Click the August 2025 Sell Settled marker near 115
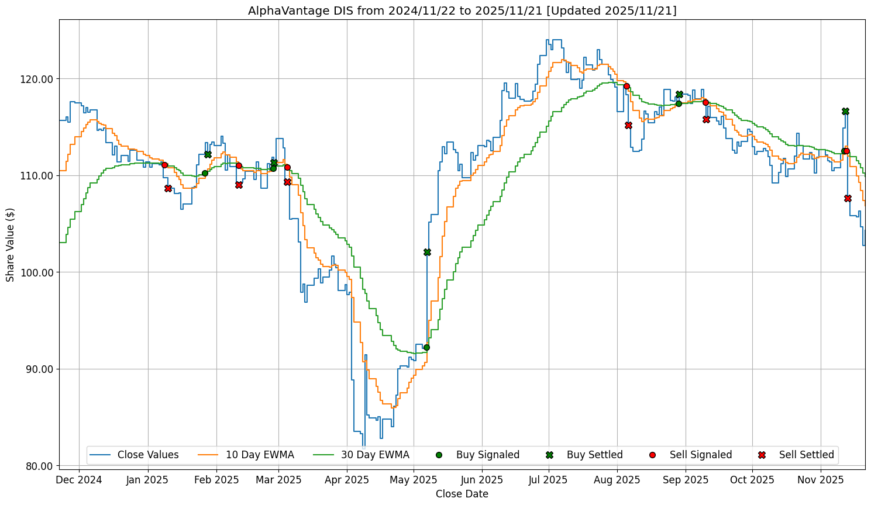The image size is (871, 505). tap(628, 125)
